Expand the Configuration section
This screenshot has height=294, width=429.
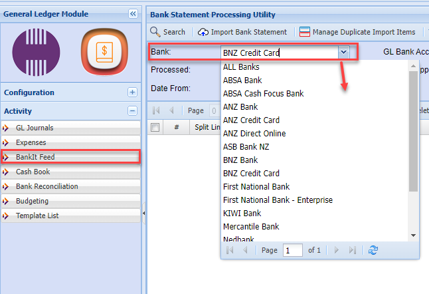pos(132,92)
